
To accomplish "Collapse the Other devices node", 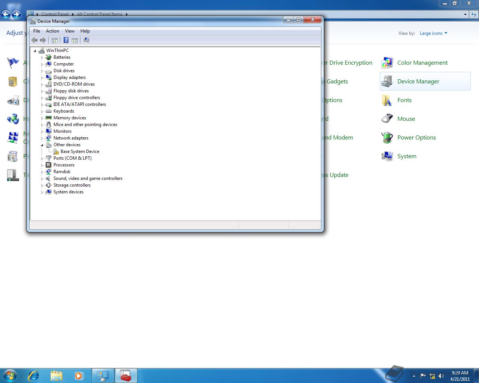I will click(42, 145).
